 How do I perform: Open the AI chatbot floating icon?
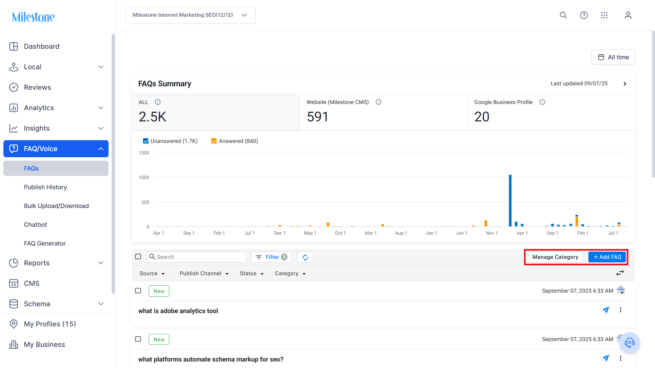(x=630, y=343)
